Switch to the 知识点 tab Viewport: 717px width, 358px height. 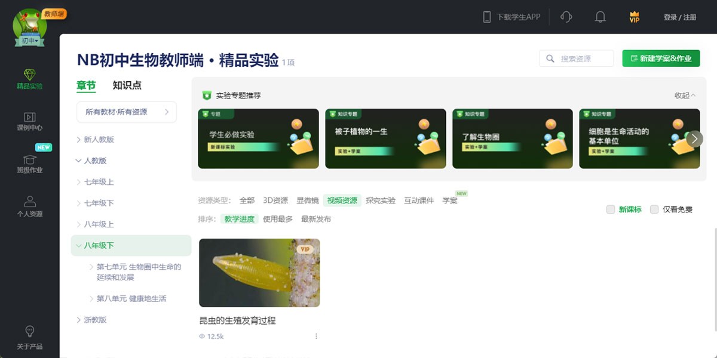[127, 85]
